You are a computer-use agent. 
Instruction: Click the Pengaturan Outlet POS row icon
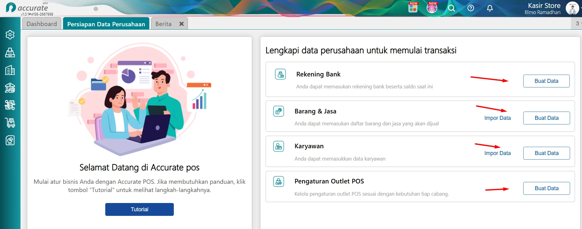pos(279,182)
